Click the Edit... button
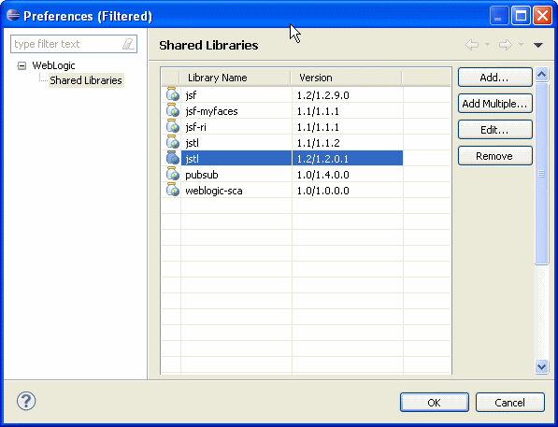The height and width of the screenshot is (427, 558). point(495,130)
